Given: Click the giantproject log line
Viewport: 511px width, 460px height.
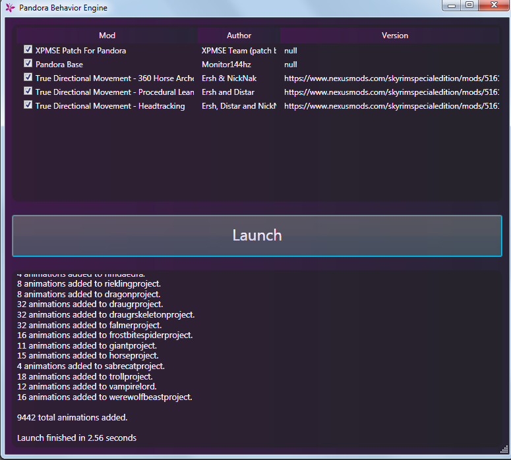Looking at the screenshot, I should tap(87, 345).
